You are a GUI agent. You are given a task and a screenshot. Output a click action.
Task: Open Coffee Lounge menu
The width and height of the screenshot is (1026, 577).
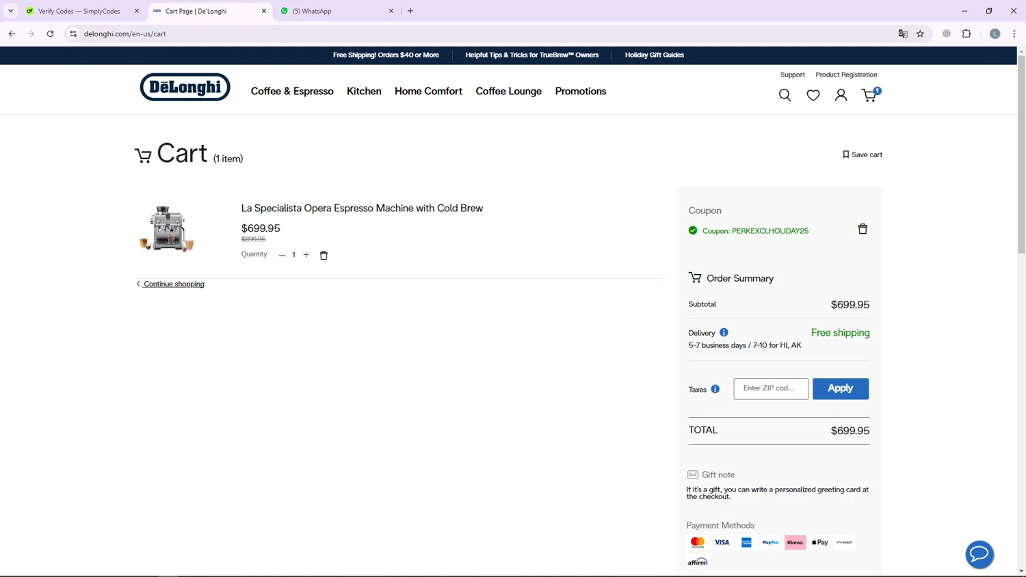coord(508,91)
